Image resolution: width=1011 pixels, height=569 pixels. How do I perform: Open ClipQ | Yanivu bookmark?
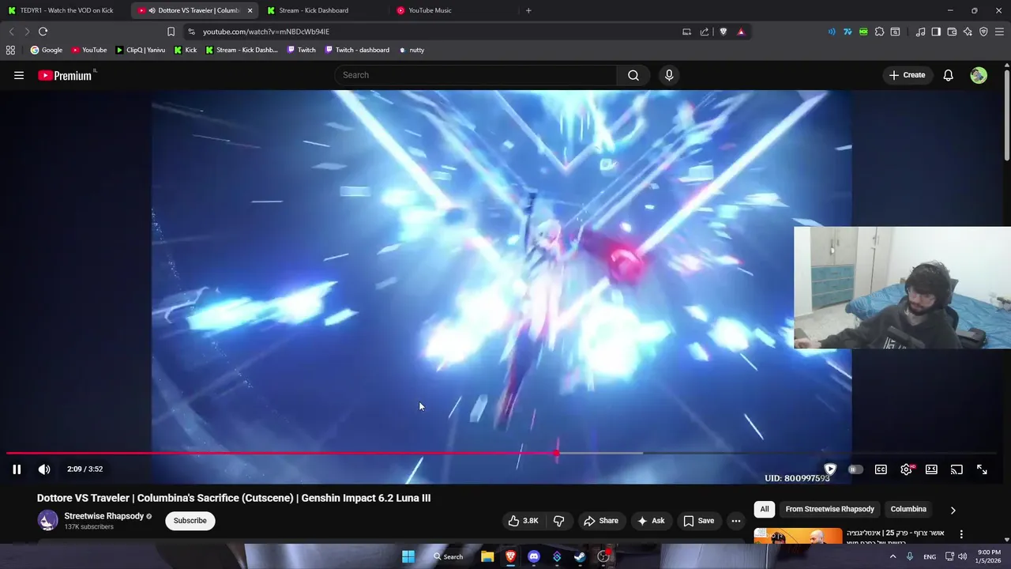[141, 50]
